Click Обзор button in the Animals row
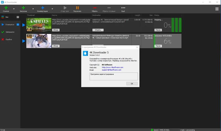This screenshot has height=131, width=221. 56,30
